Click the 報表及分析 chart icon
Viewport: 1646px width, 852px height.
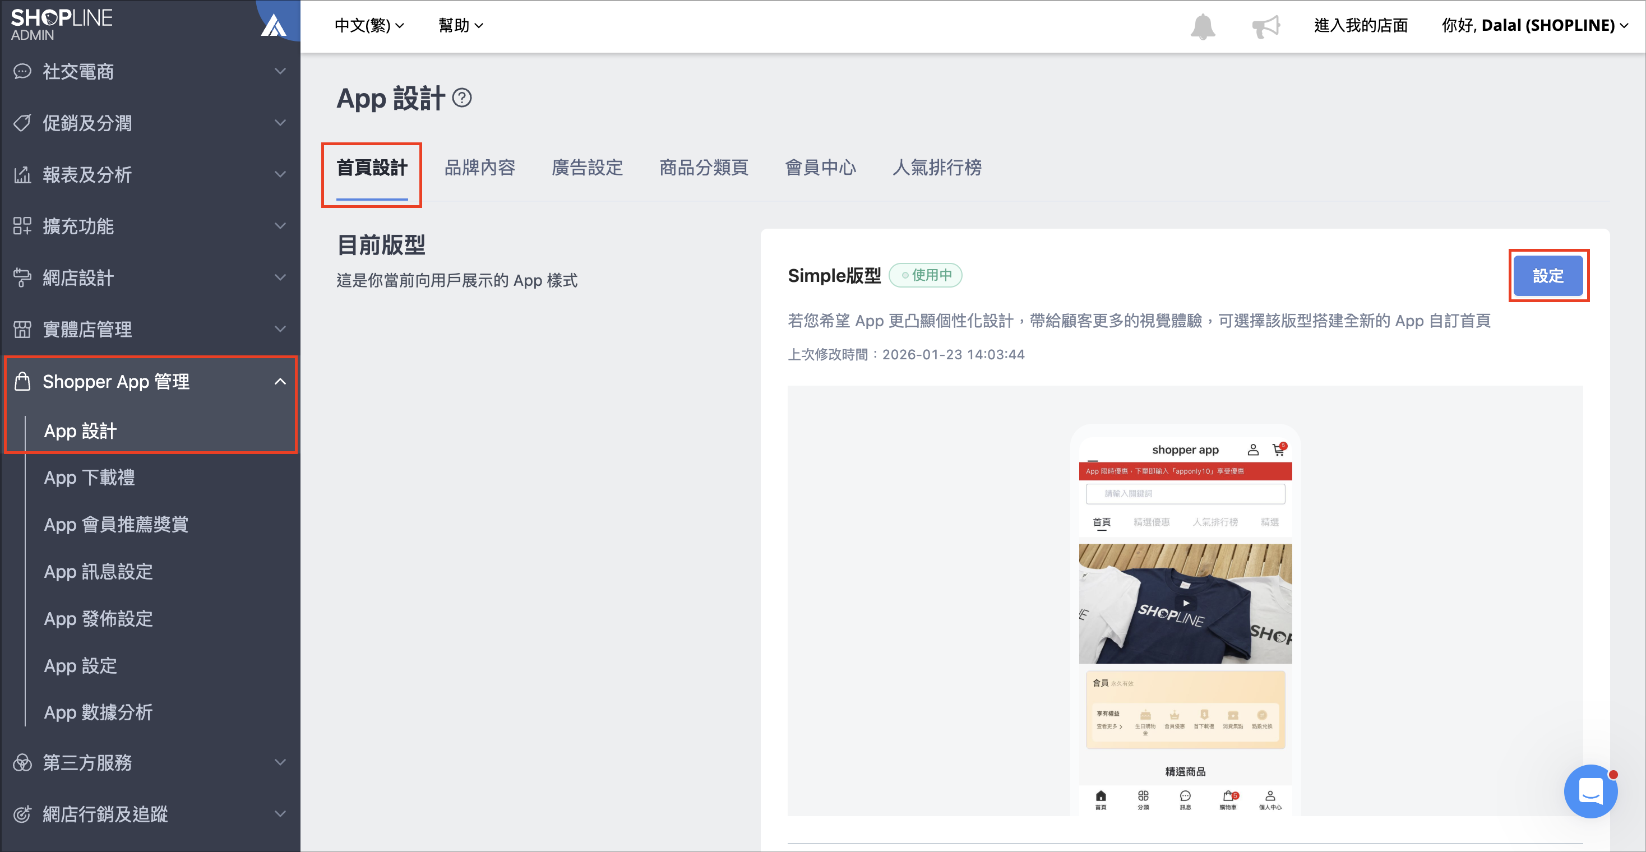22,174
